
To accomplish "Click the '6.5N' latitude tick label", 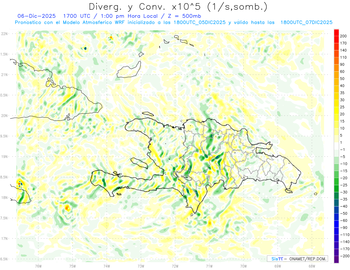I will click(x=4, y=259).
